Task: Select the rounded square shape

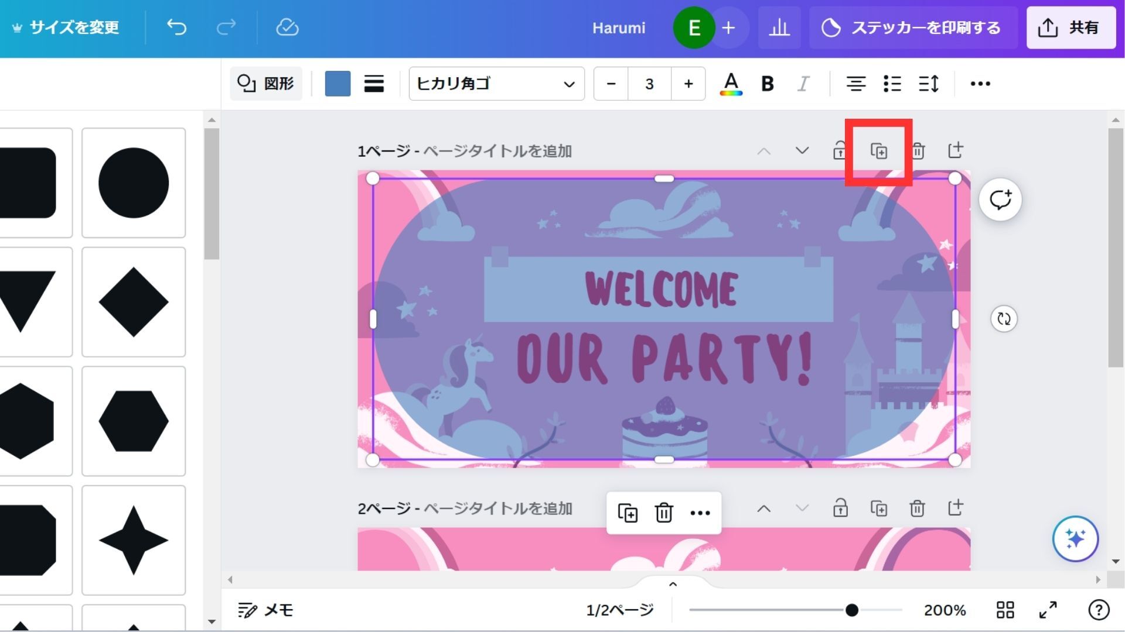Action: (28, 183)
